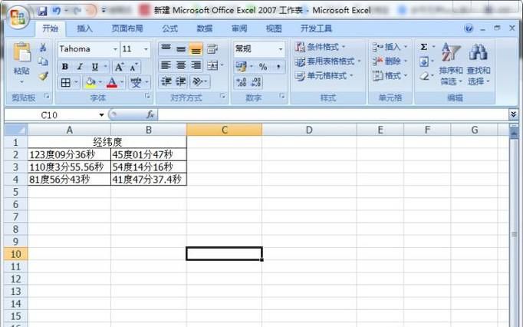Apply yellow fill color bucket

(90, 82)
